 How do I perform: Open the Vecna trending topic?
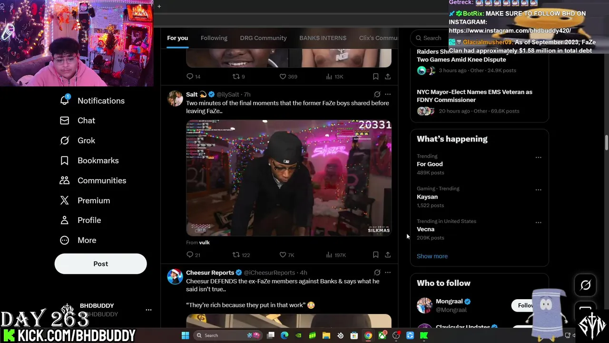(x=425, y=229)
